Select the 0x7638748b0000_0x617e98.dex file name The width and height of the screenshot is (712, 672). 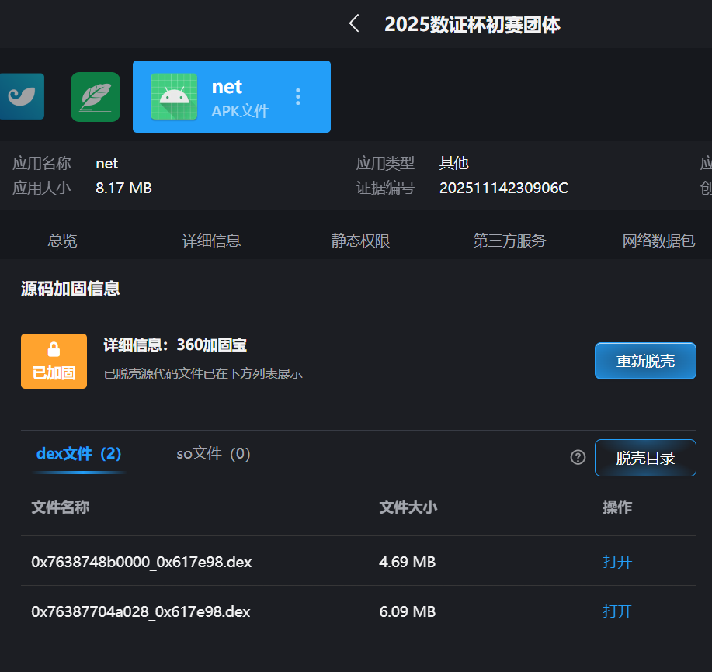pyautogui.click(x=141, y=562)
